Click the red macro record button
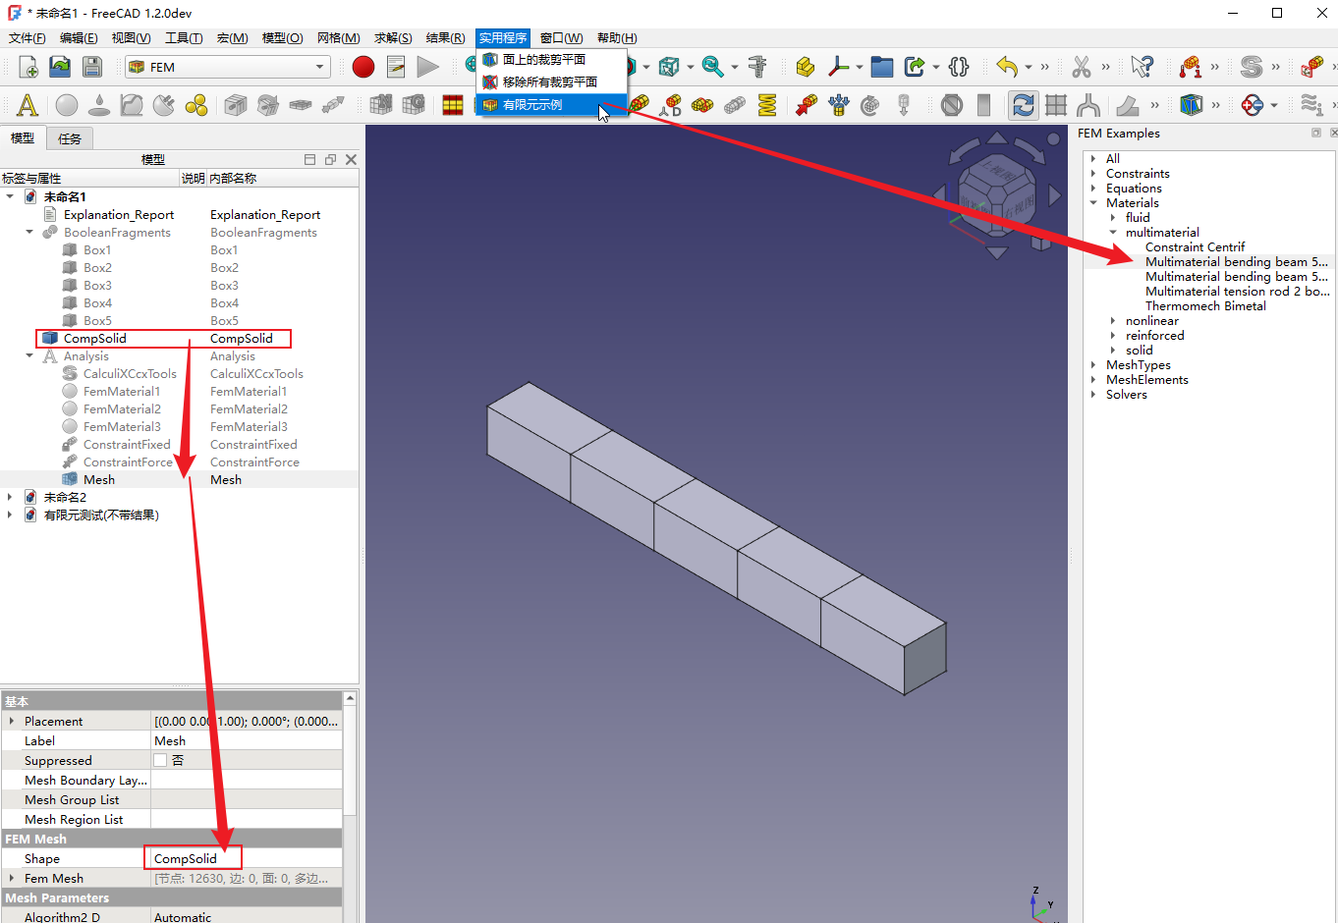Viewport: 1338px width, 923px height. (363, 67)
